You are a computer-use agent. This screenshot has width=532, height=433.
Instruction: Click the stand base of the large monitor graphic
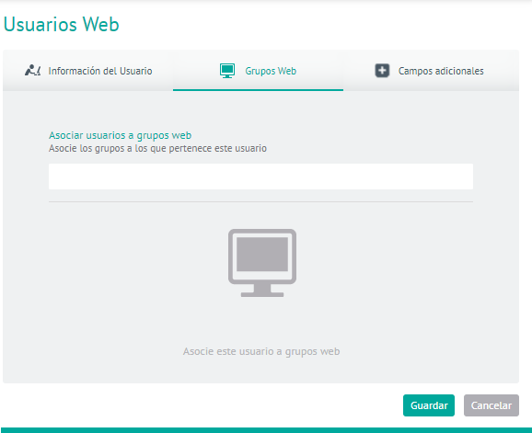262,294
